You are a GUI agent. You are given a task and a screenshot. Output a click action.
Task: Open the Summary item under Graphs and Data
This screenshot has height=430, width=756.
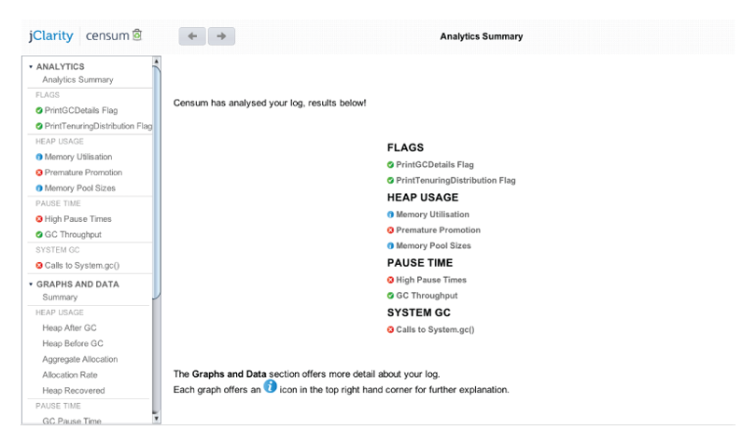(x=60, y=298)
